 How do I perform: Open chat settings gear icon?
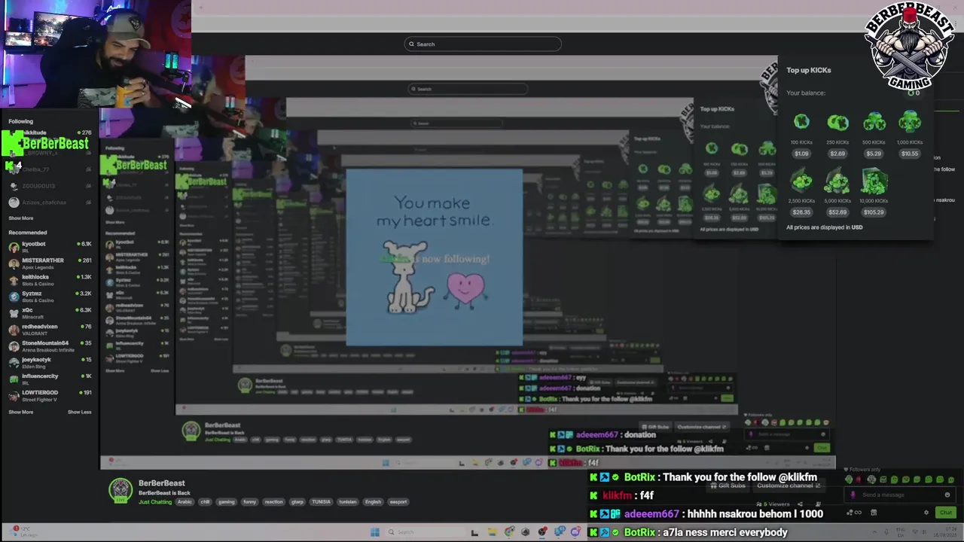click(x=926, y=513)
